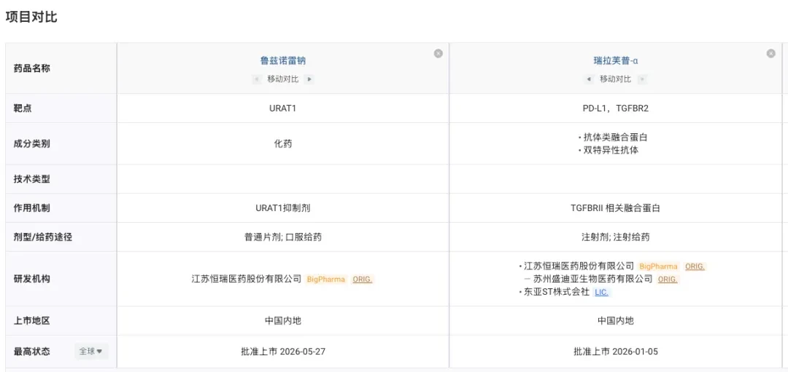This screenshot has height=372, width=788.
Task: Remove 鲁兹诺雷钠 column with its close icon
Action: (439, 54)
